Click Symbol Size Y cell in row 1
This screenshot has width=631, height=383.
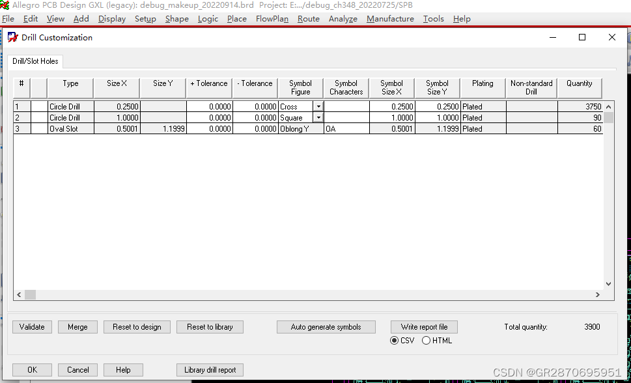(438, 107)
